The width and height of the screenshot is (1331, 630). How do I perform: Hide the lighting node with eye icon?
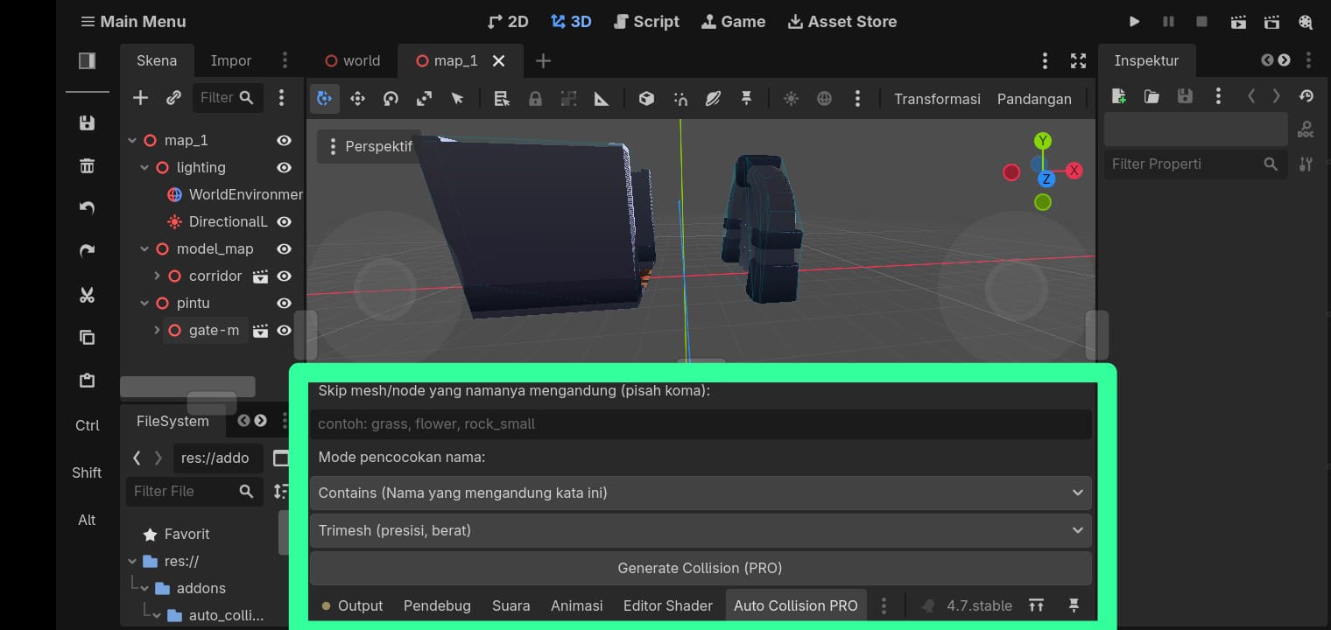(x=284, y=167)
